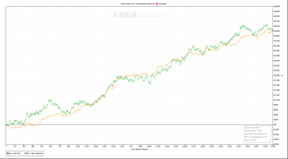Click the green My C Net Won swatch
Screen dimensions: 288x159
coord(8,153)
